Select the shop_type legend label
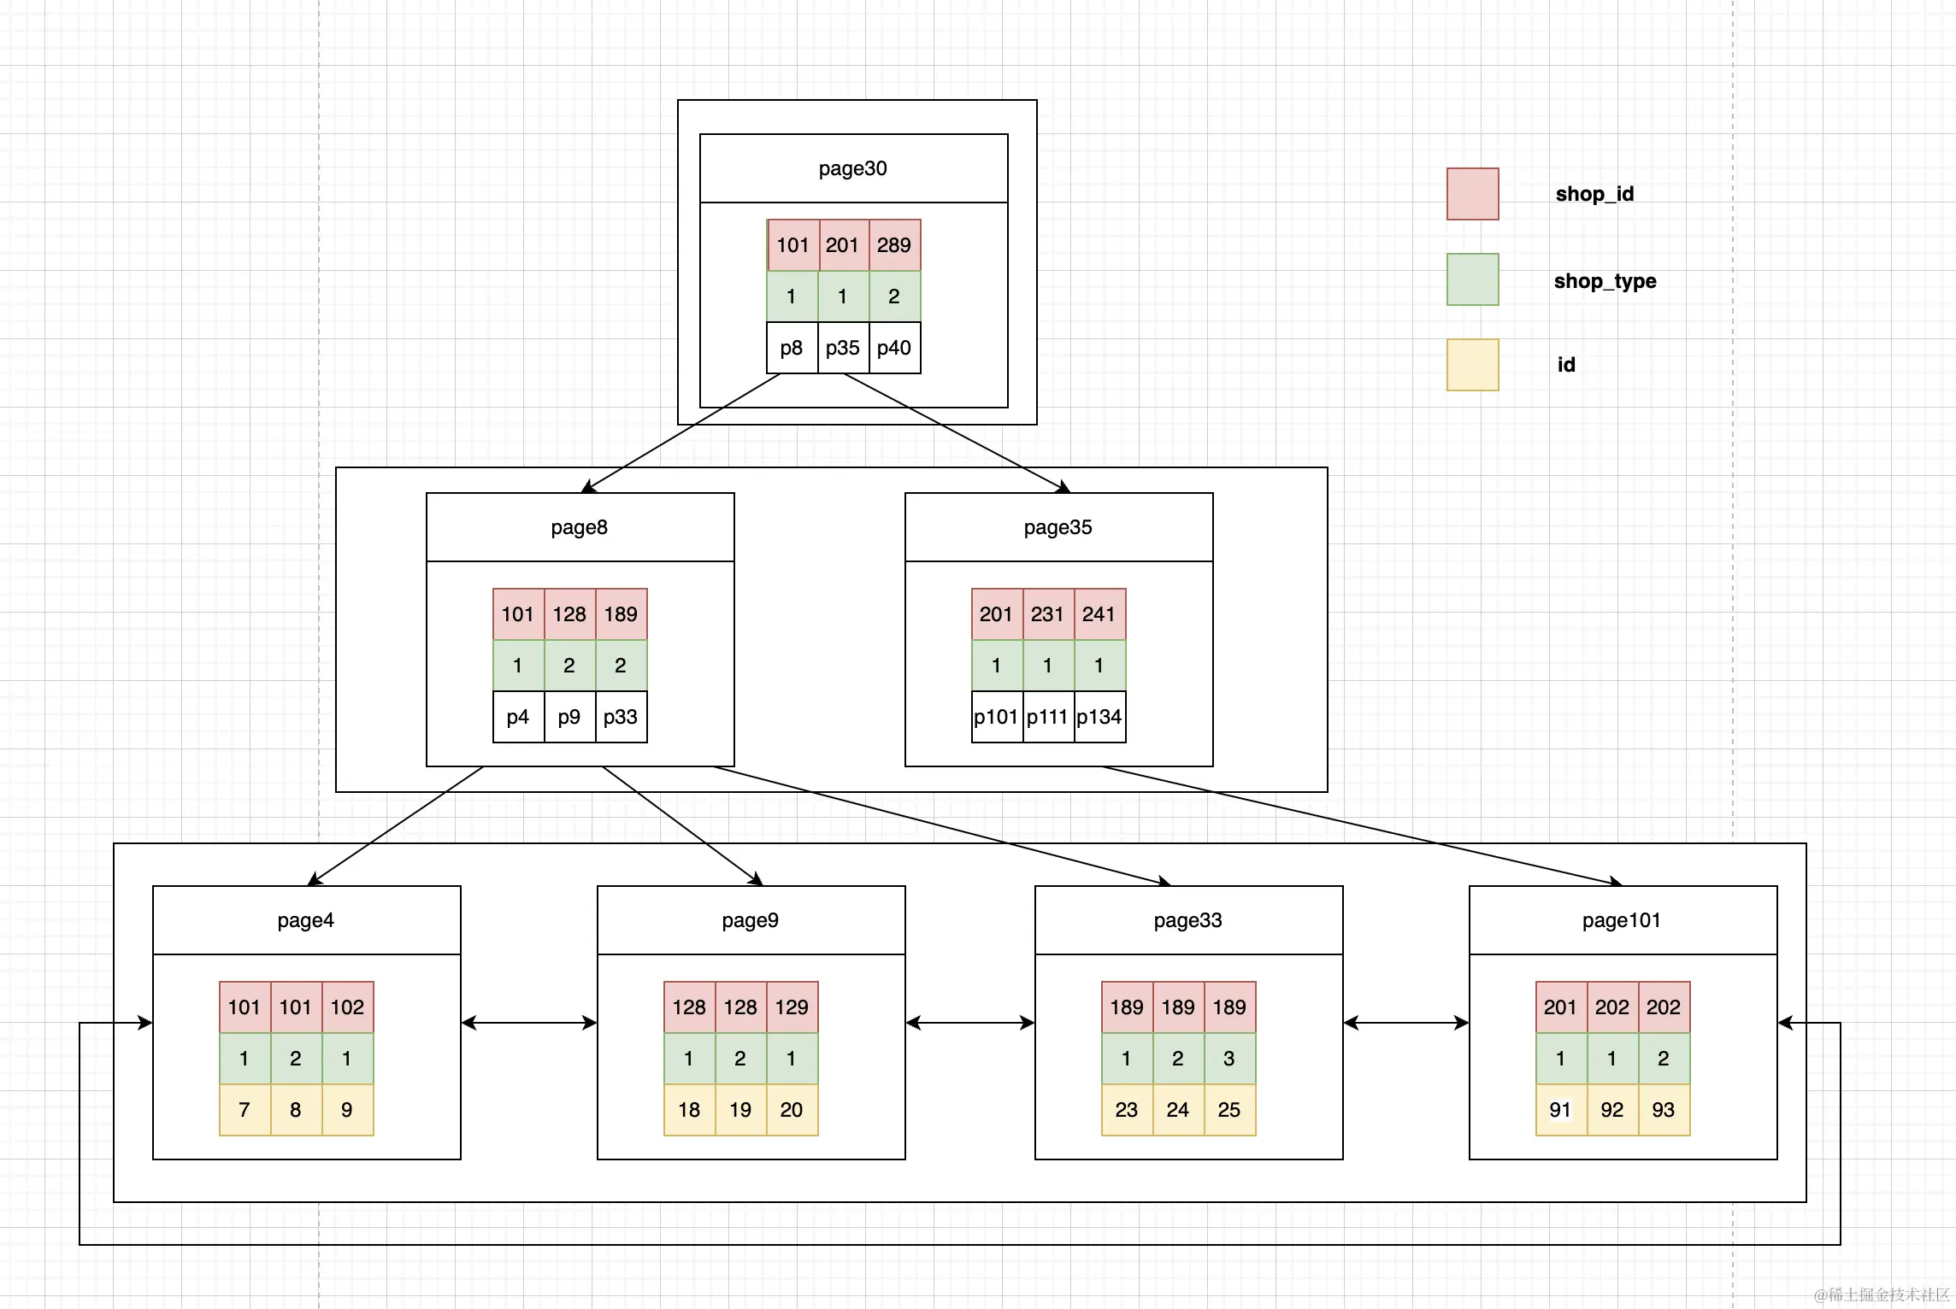Image resolution: width=1956 pixels, height=1309 pixels. (x=1605, y=281)
